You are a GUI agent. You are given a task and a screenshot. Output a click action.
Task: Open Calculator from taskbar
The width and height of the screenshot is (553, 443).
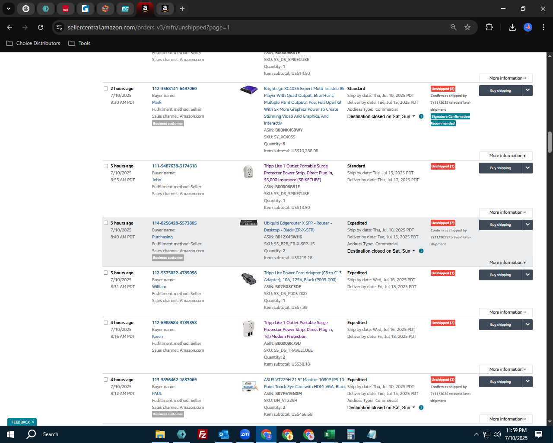(x=350, y=434)
